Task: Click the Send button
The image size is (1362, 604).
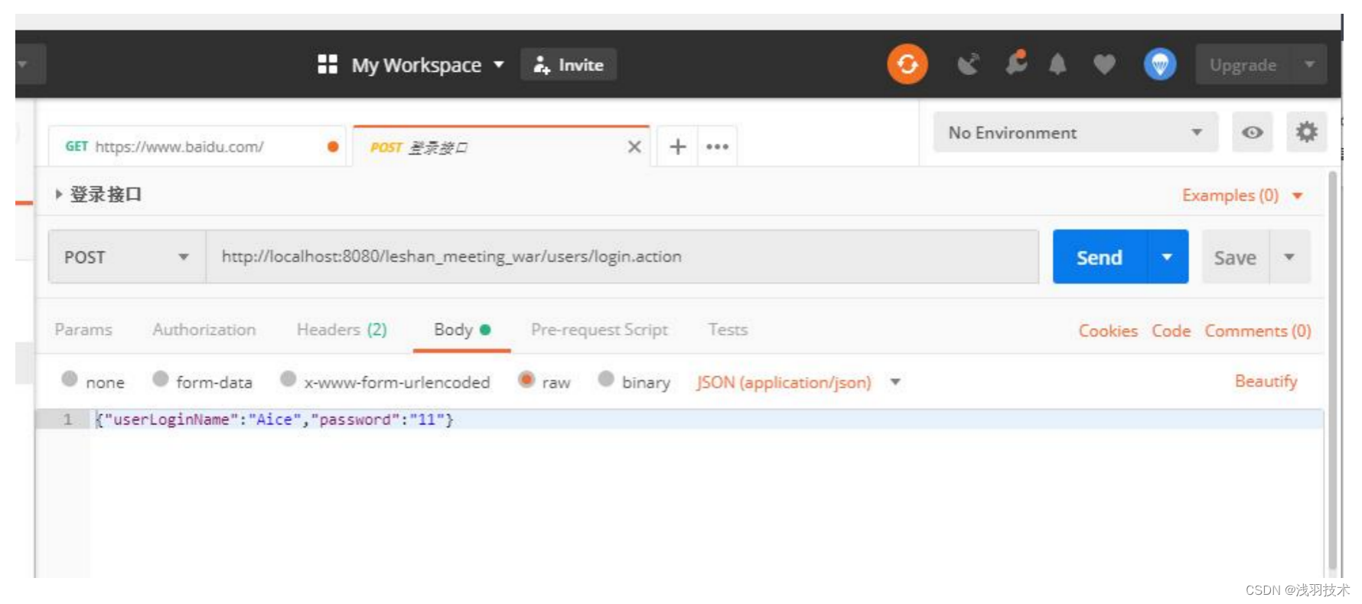Action: [1100, 257]
